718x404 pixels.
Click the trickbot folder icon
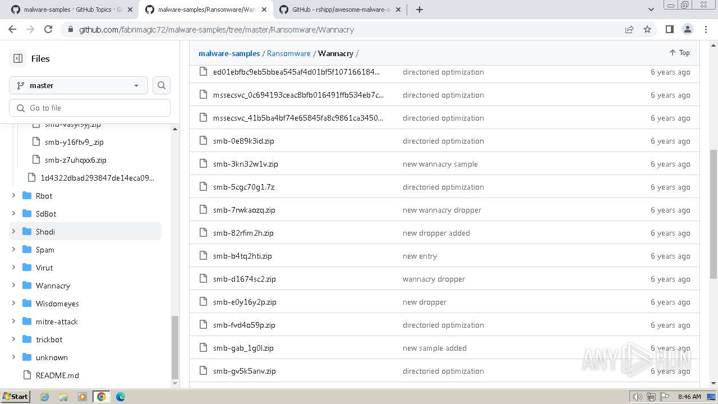(27, 339)
